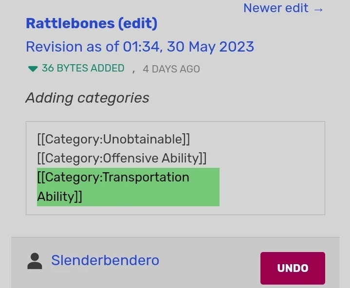Click the Adding categories edit summary
This screenshot has width=350, height=288.
[88, 98]
